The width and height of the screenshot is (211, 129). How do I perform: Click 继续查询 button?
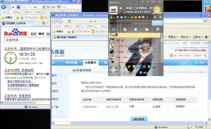coord(139,119)
